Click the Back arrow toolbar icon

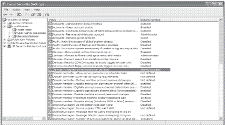click(5, 15)
